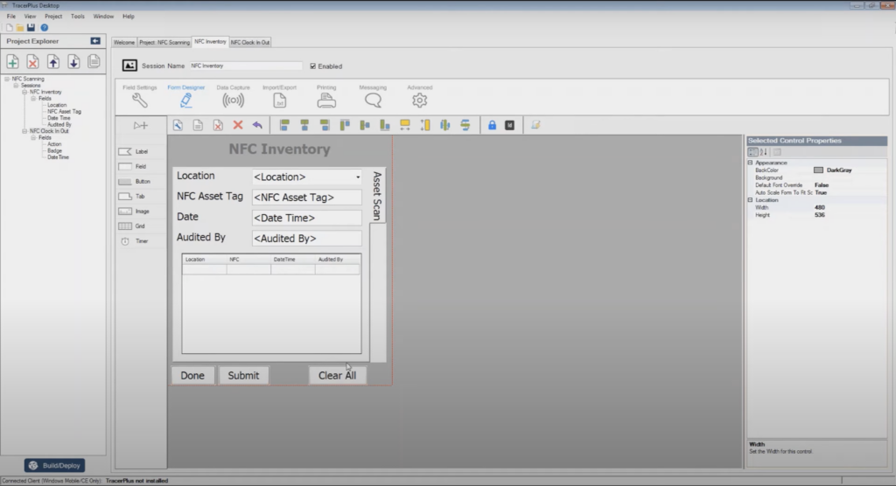Click the Build/Deploy button
896x486 pixels.
(x=55, y=465)
